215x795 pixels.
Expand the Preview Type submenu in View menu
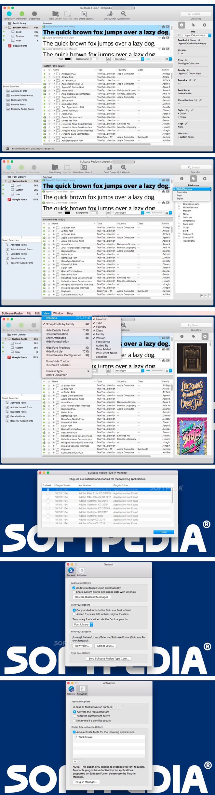click(67, 371)
